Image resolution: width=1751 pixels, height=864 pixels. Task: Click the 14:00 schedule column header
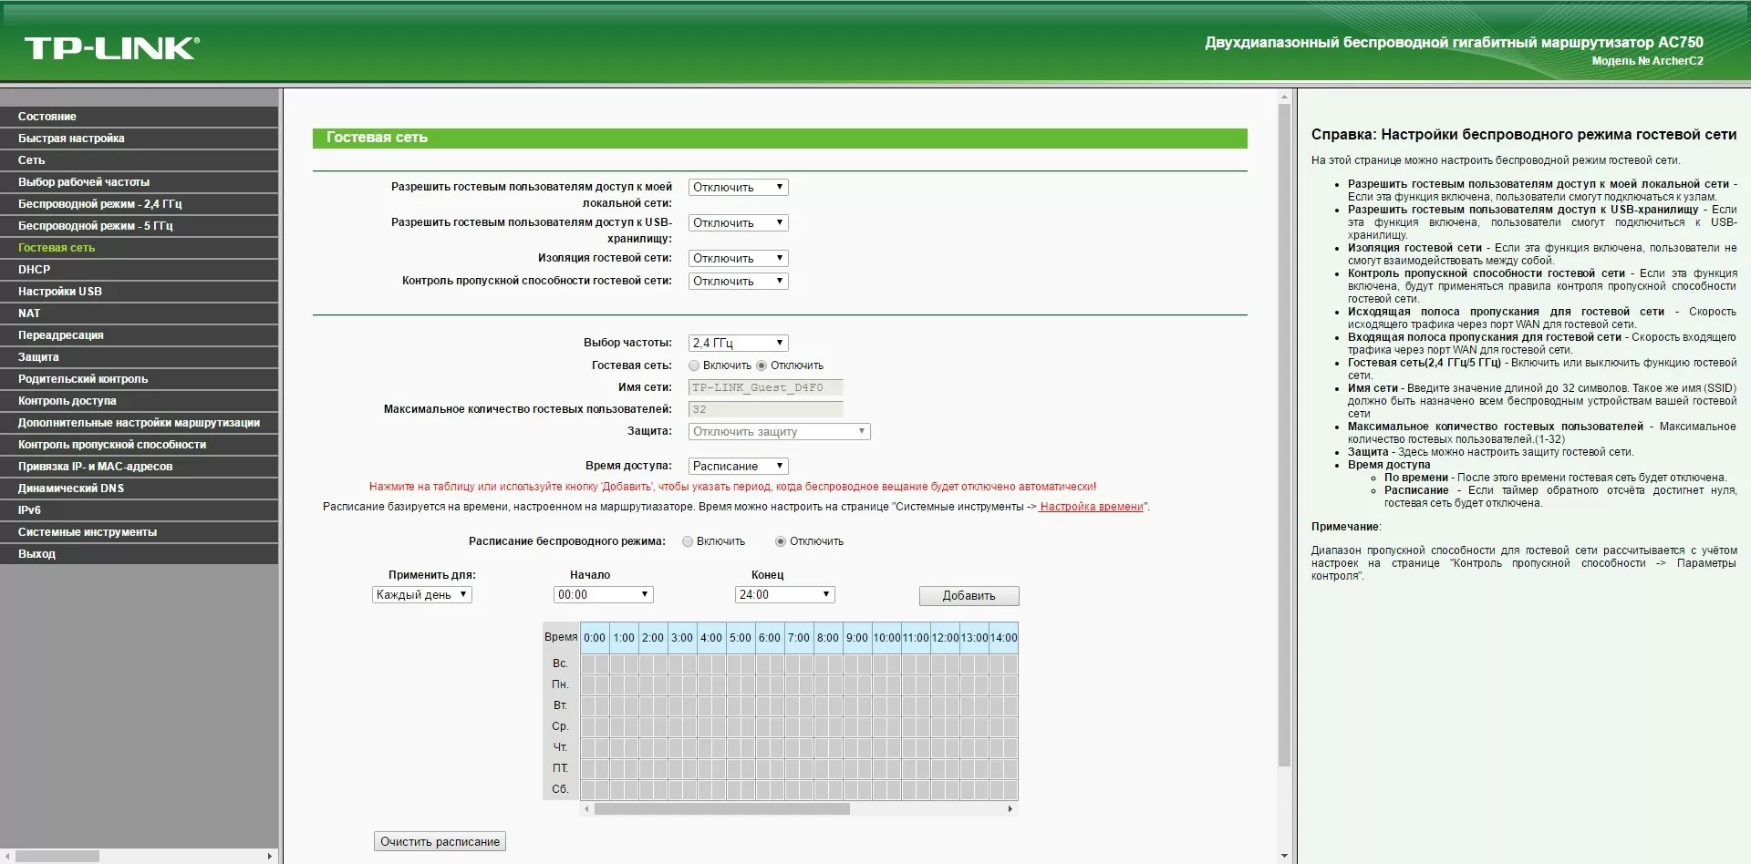coord(1003,638)
